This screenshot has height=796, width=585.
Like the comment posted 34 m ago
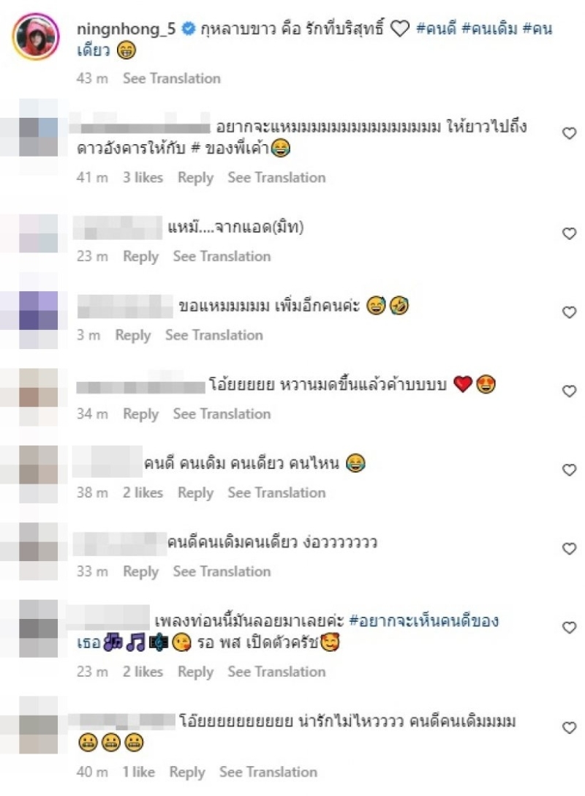(x=569, y=391)
